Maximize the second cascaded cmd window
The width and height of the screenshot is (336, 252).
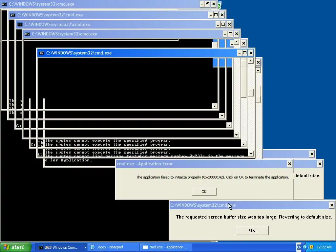(x=216, y=15)
